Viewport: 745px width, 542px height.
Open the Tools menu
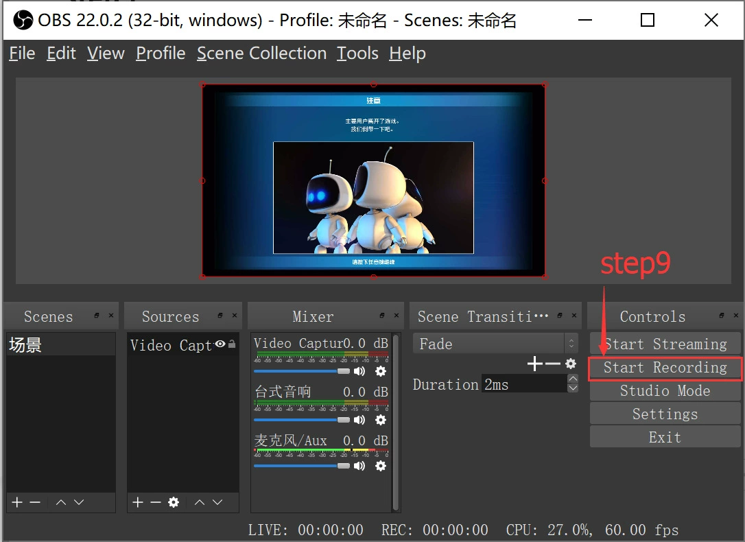click(357, 54)
